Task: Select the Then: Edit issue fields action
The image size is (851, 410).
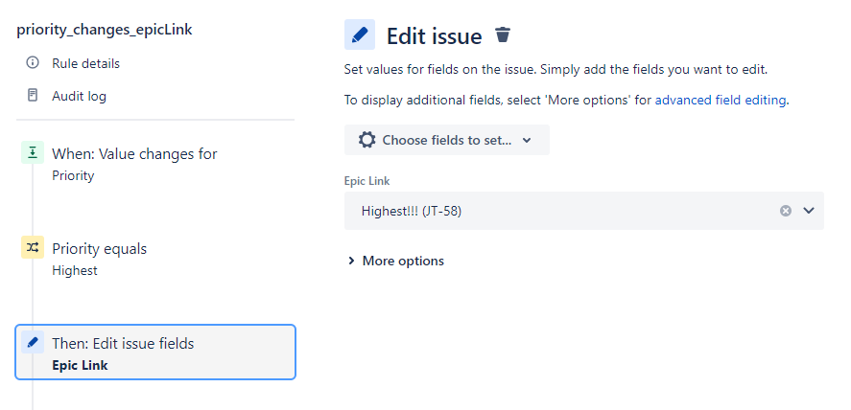Action: tap(155, 353)
